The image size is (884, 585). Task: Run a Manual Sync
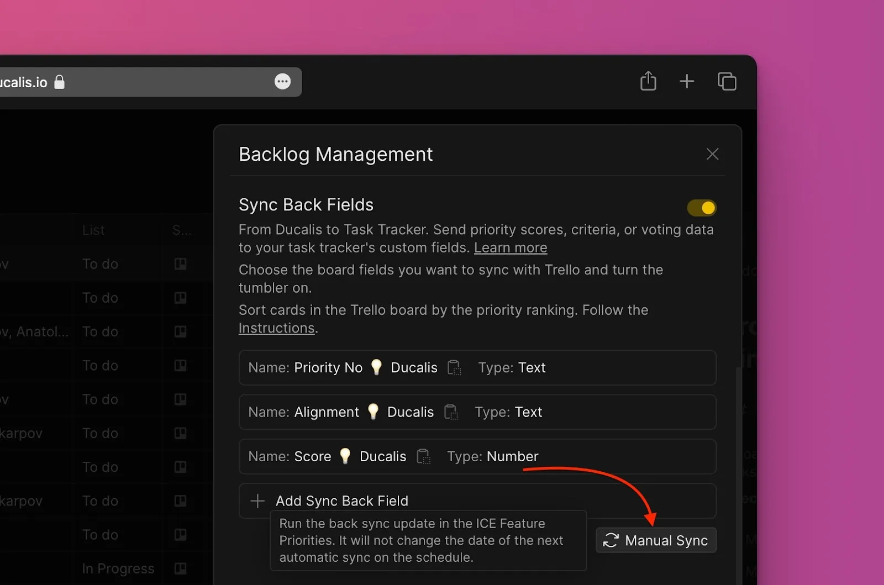[656, 540]
